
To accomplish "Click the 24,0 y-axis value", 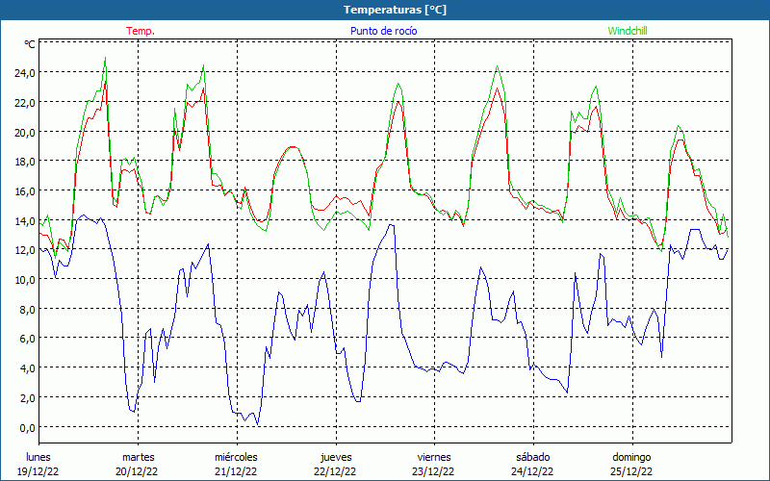I will (x=25, y=73).
